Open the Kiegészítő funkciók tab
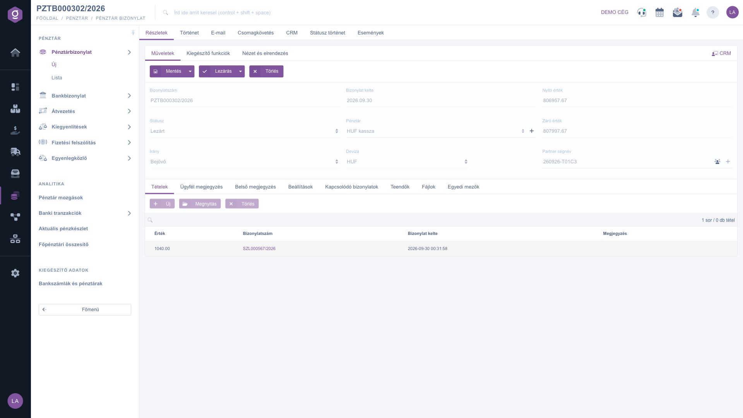The image size is (743, 418). [208, 53]
